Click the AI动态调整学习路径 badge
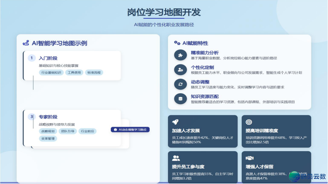Screen dimensions: 328x184 point(130,130)
